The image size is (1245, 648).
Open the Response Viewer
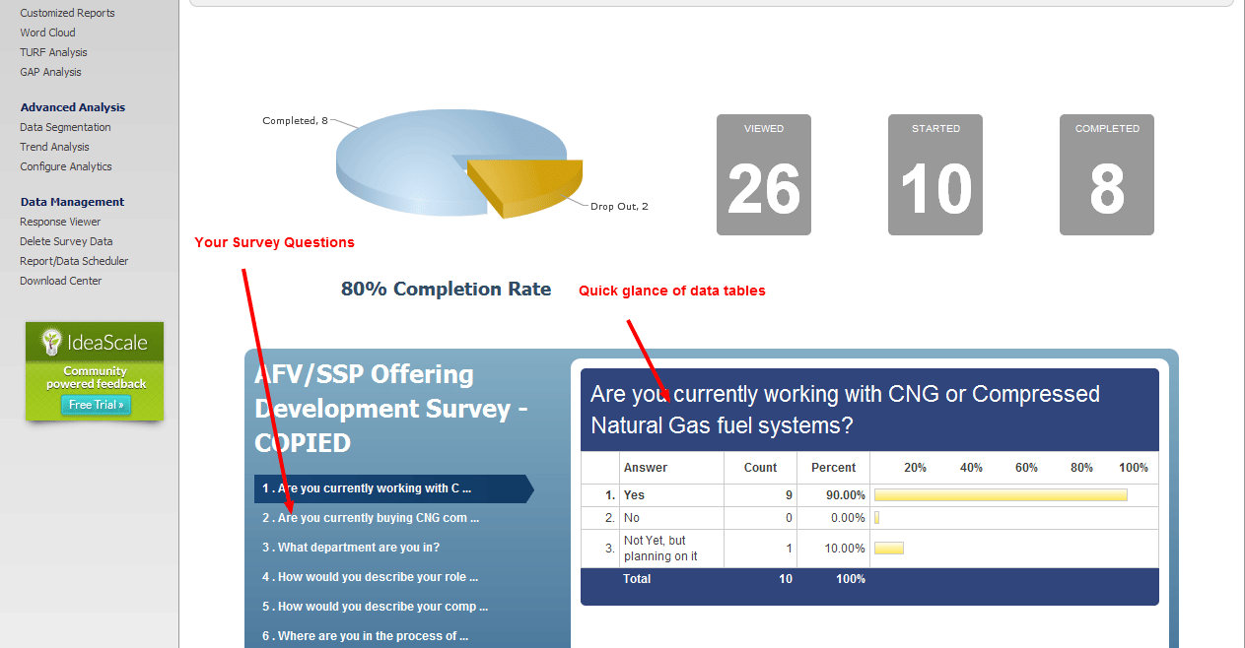point(60,222)
